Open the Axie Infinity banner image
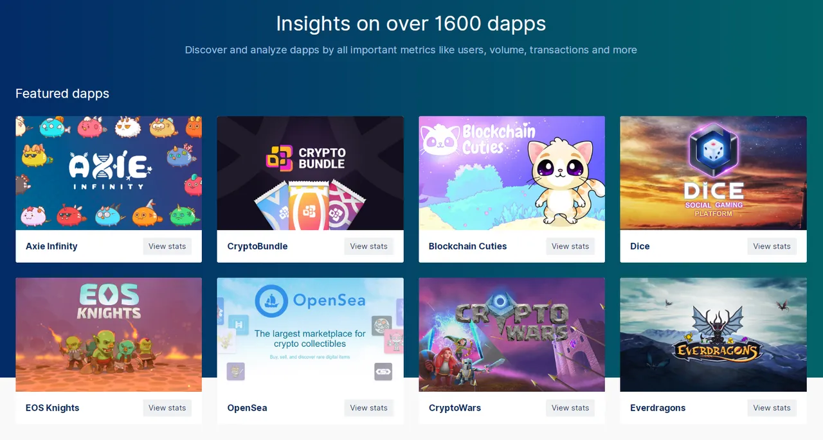Image resolution: width=823 pixels, height=440 pixels. [x=109, y=173]
